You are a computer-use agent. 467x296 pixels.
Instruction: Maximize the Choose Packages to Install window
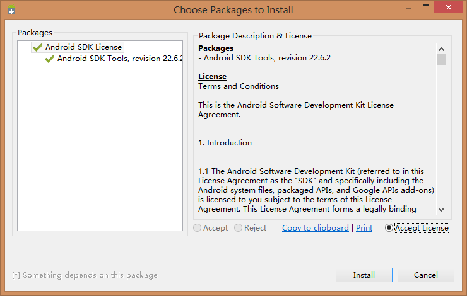click(426, 8)
